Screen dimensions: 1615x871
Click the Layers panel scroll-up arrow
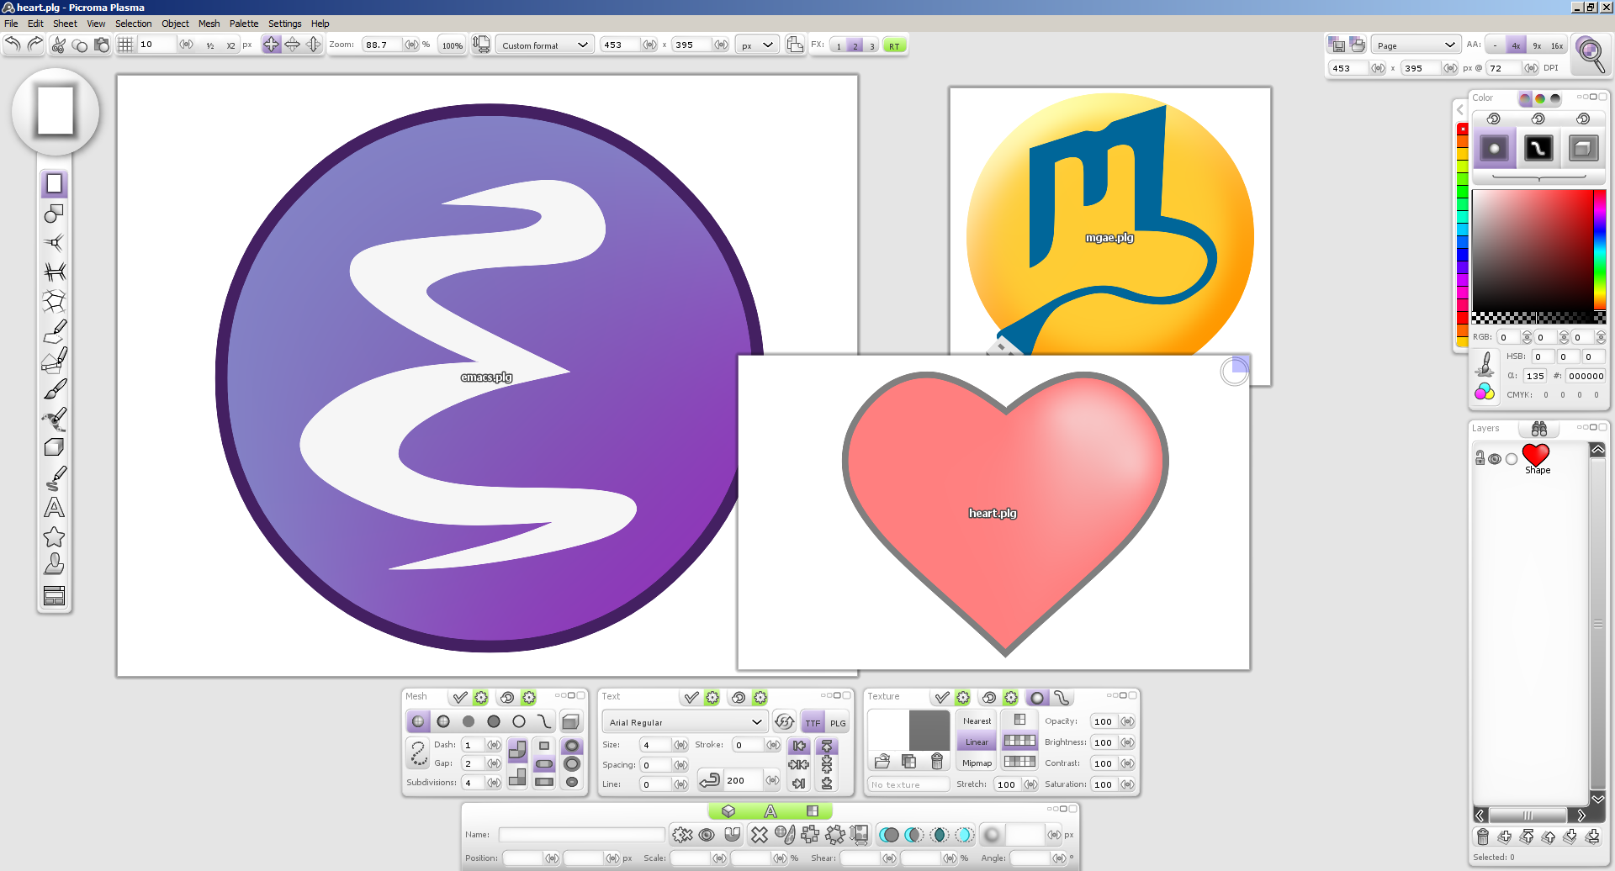coord(1597,450)
